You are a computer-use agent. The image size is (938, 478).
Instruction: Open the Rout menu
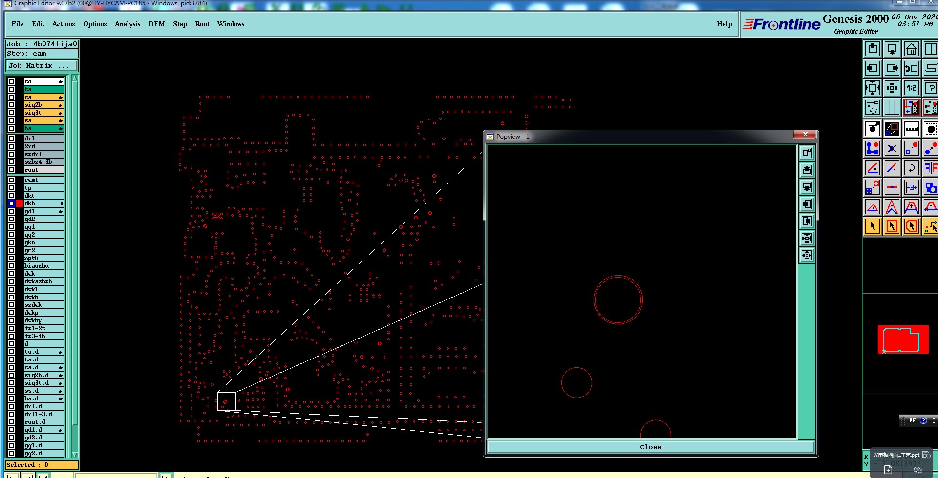click(x=202, y=24)
